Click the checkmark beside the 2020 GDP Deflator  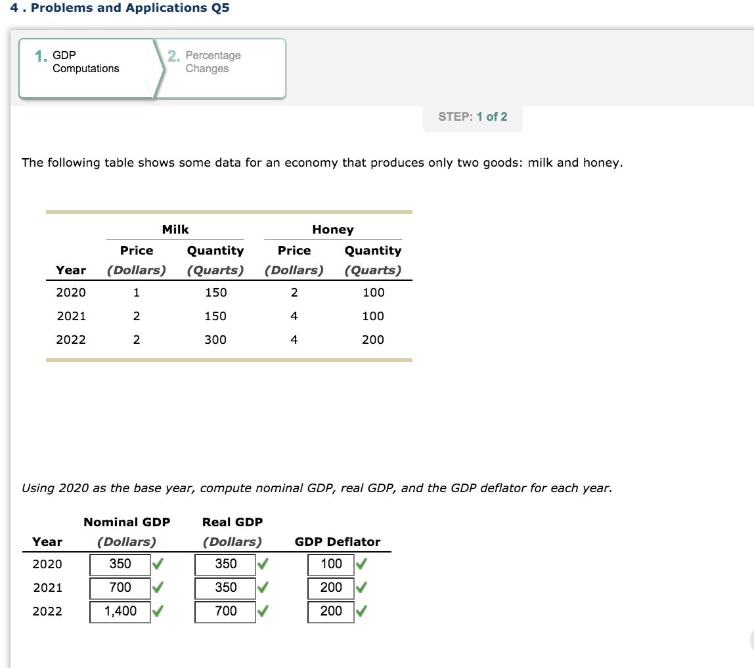click(361, 564)
